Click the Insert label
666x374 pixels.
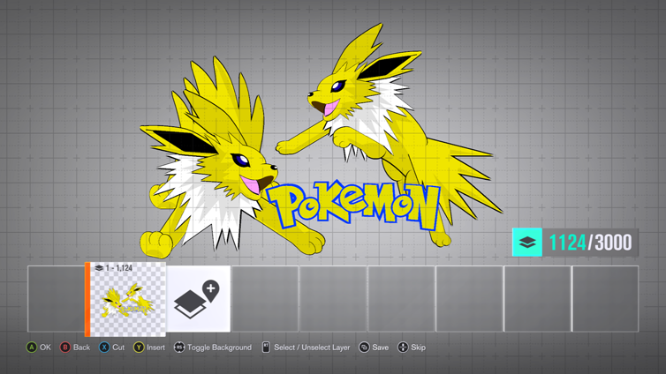click(155, 348)
